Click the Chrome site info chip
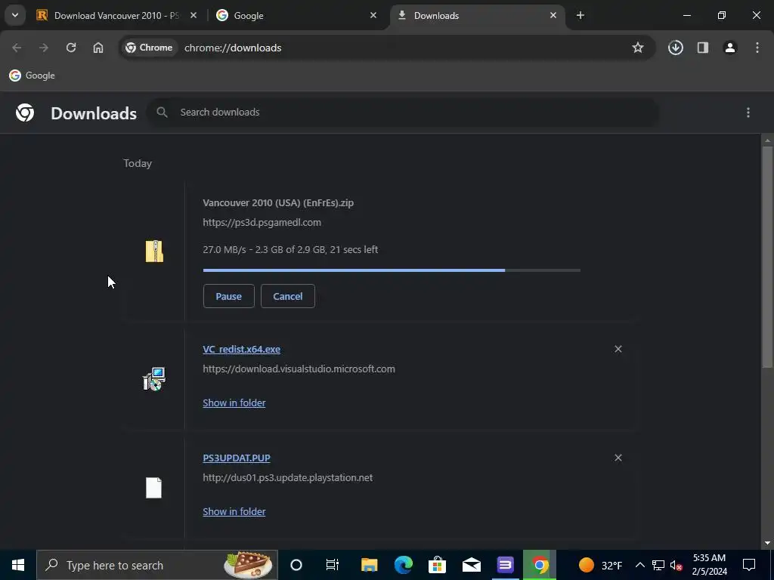Image resolution: width=774 pixels, height=580 pixels. pyautogui.click(x=149, y=48)
